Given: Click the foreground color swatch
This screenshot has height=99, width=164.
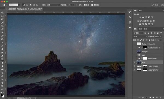Looking at the screenshot, I should pos(2,95).
